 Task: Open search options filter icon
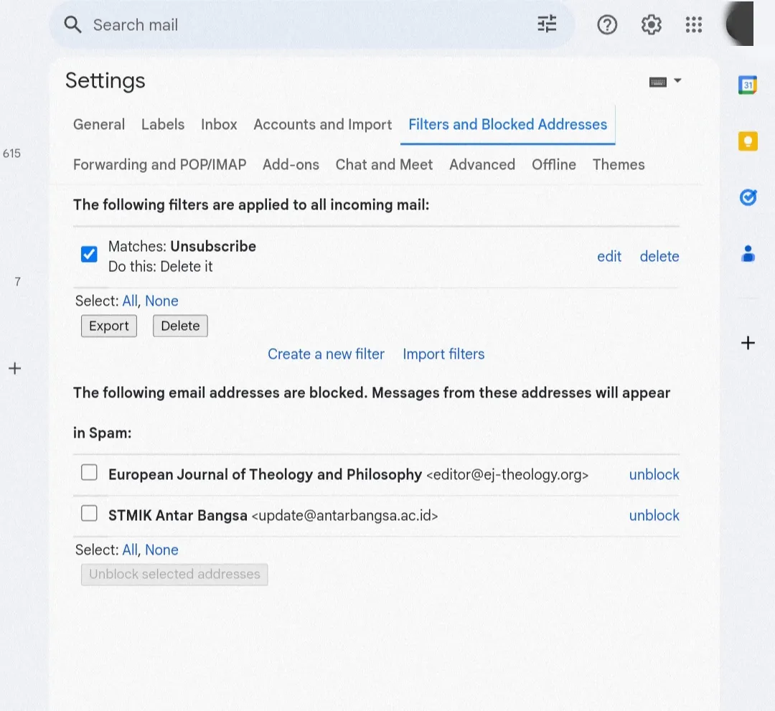click(547, 24)
